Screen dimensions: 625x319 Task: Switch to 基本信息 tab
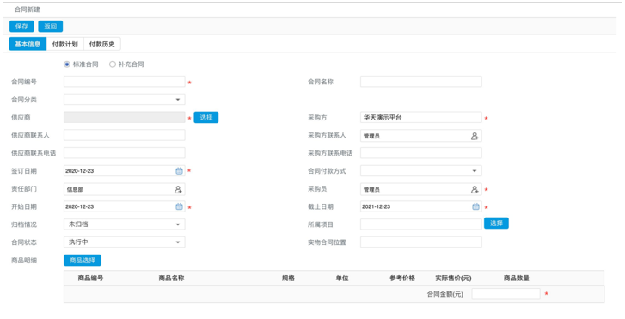pos(28,44)
